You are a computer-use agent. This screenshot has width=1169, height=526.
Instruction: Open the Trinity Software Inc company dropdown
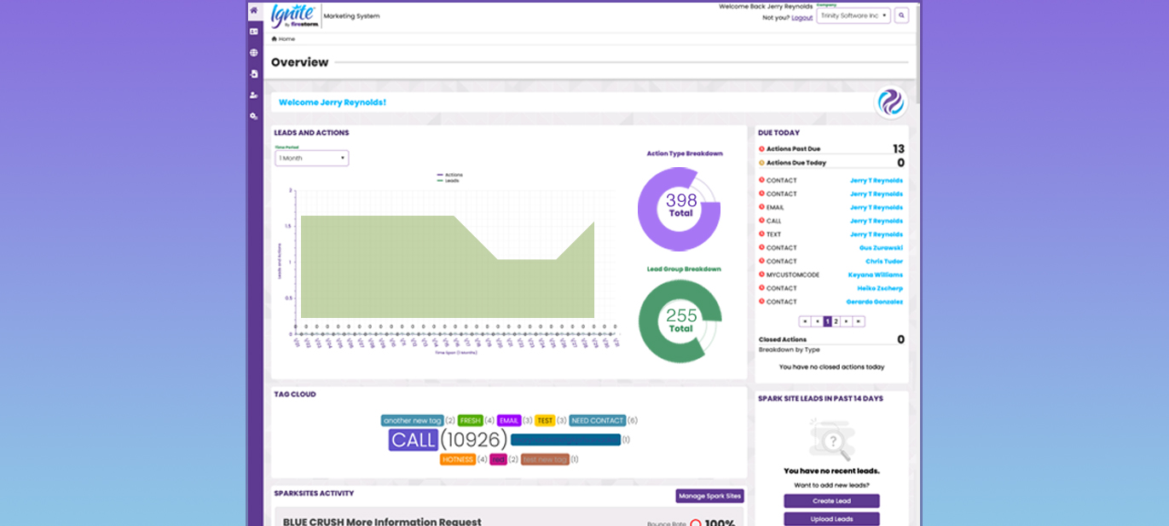click(853, 15)
